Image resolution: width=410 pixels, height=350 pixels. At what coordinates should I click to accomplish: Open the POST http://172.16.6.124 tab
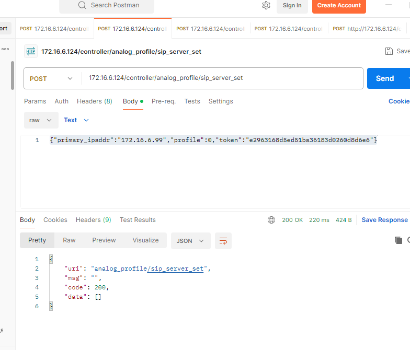click(x=367, y=28)
